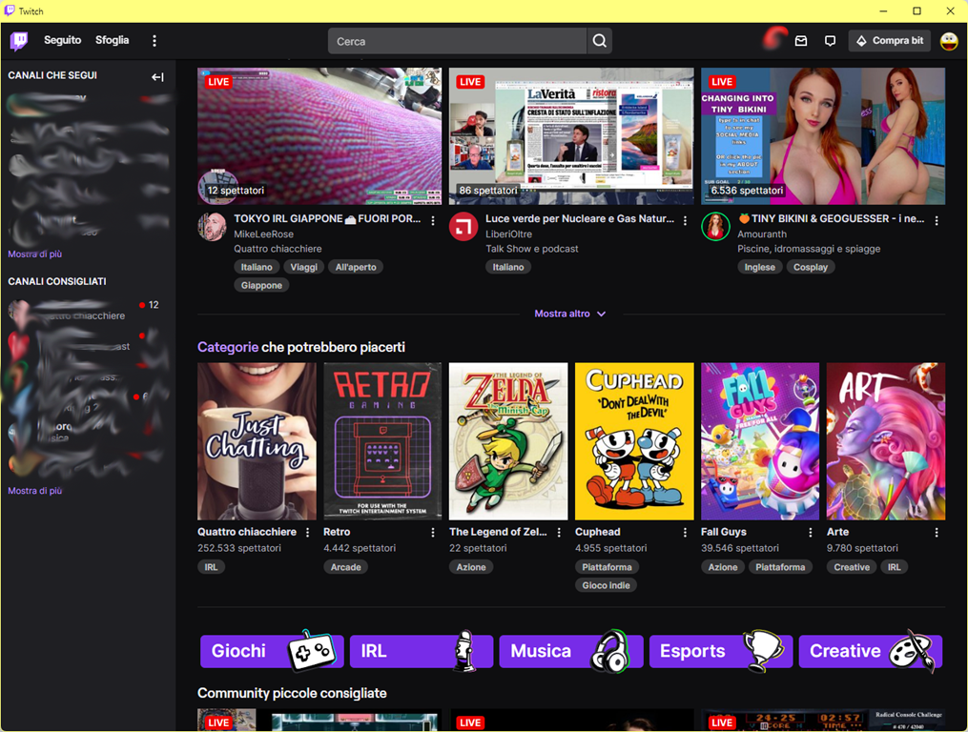Open the Cuphead category title link
The image size is (968, 732).
pyautogui.click(x=598, y=532)
